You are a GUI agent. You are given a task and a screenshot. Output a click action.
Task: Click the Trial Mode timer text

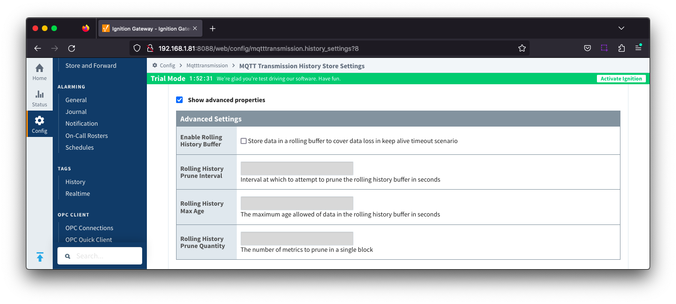coord(201,79)
